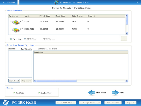Click the source partition list scroll down arrow
This screenshot has height=106, width=141.
(127, 34)
